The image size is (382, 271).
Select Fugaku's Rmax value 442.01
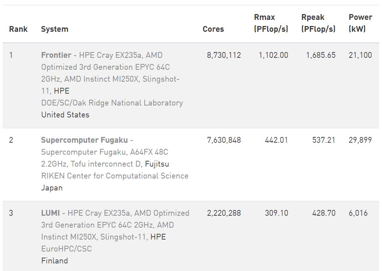coord(276,140)
